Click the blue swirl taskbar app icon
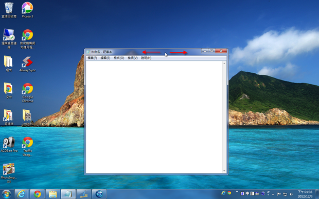The image size is (319, 199). (99, 194)
